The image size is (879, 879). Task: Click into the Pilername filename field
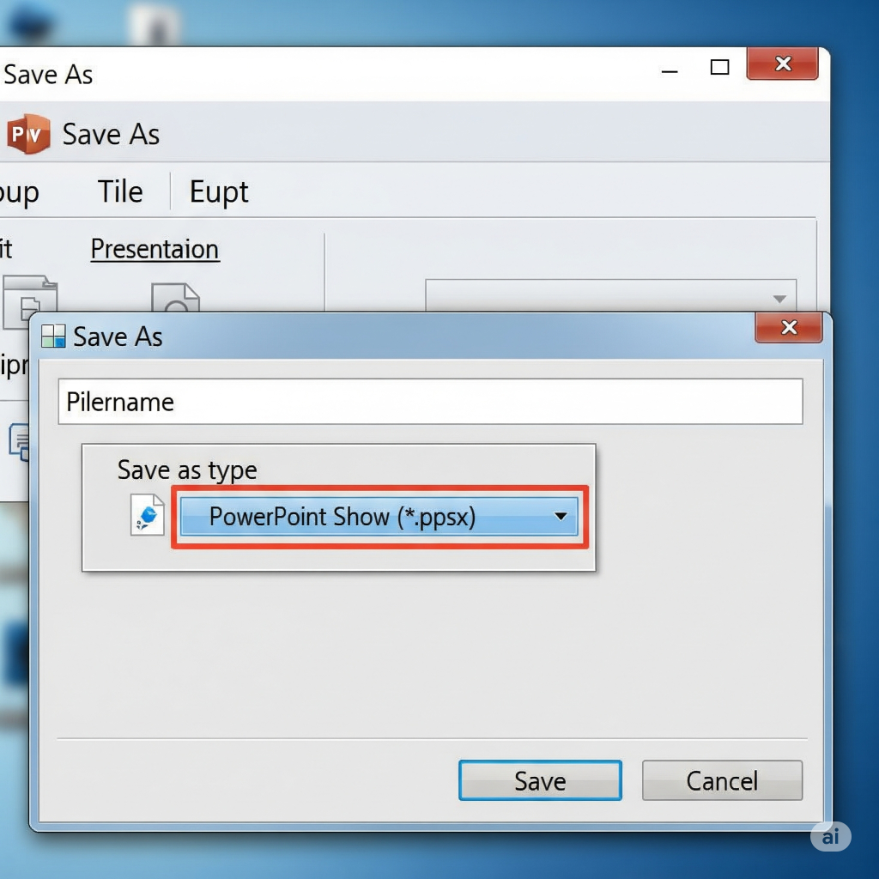[429, 402]
